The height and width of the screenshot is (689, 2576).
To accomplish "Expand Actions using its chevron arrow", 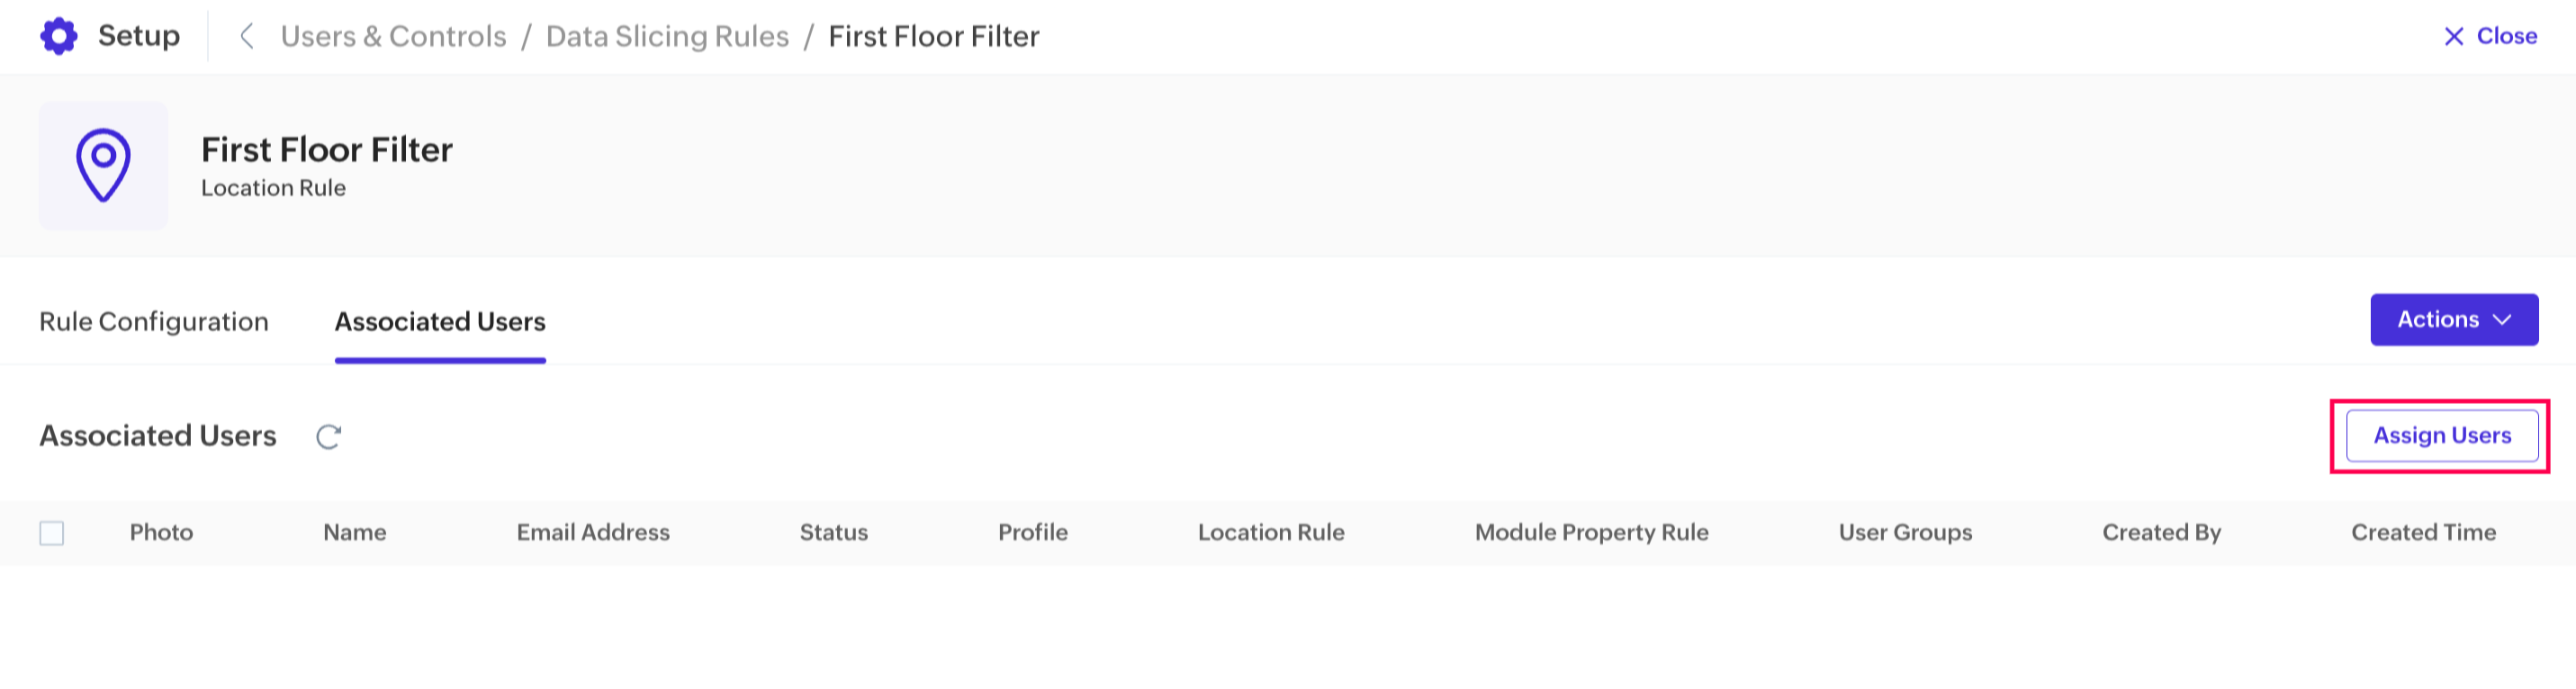I will [x=2502, y=320].
